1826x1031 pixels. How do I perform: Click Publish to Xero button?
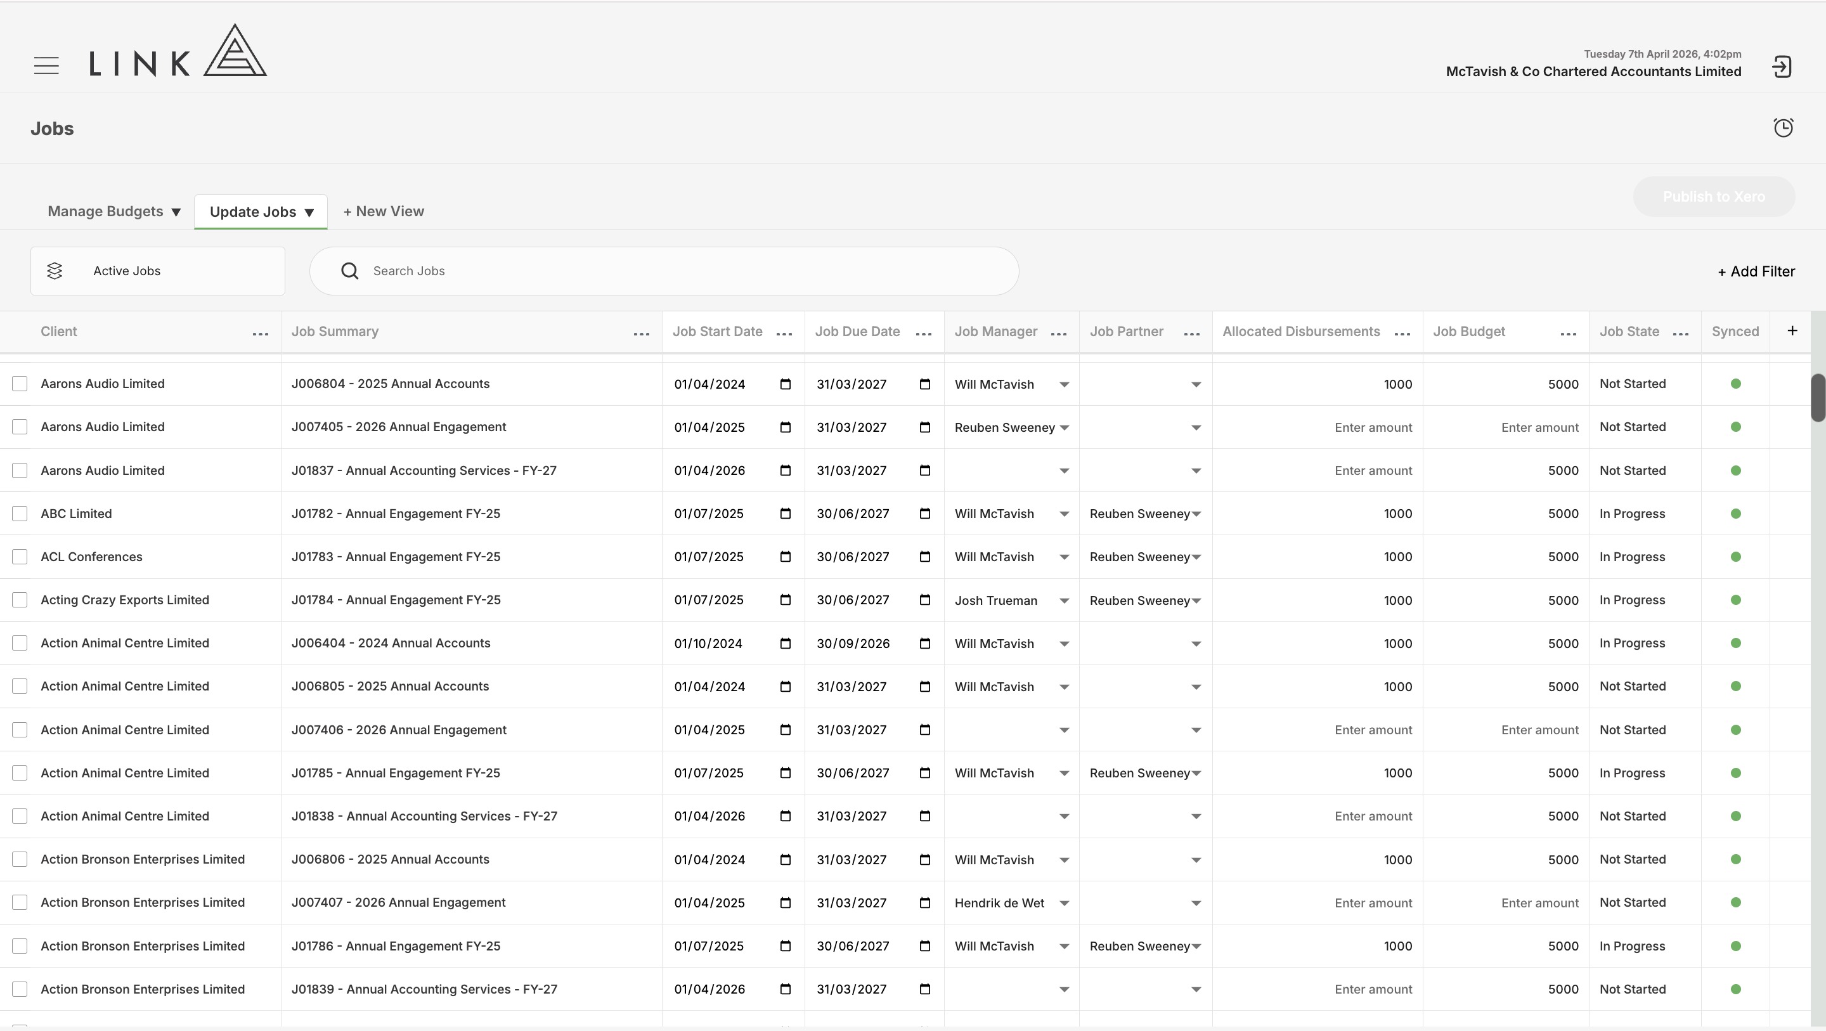pyautogui.click(x=1714, y=197)
